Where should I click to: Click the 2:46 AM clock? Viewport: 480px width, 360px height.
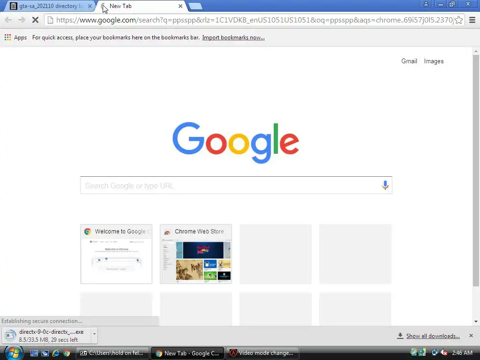coord(462,353)
